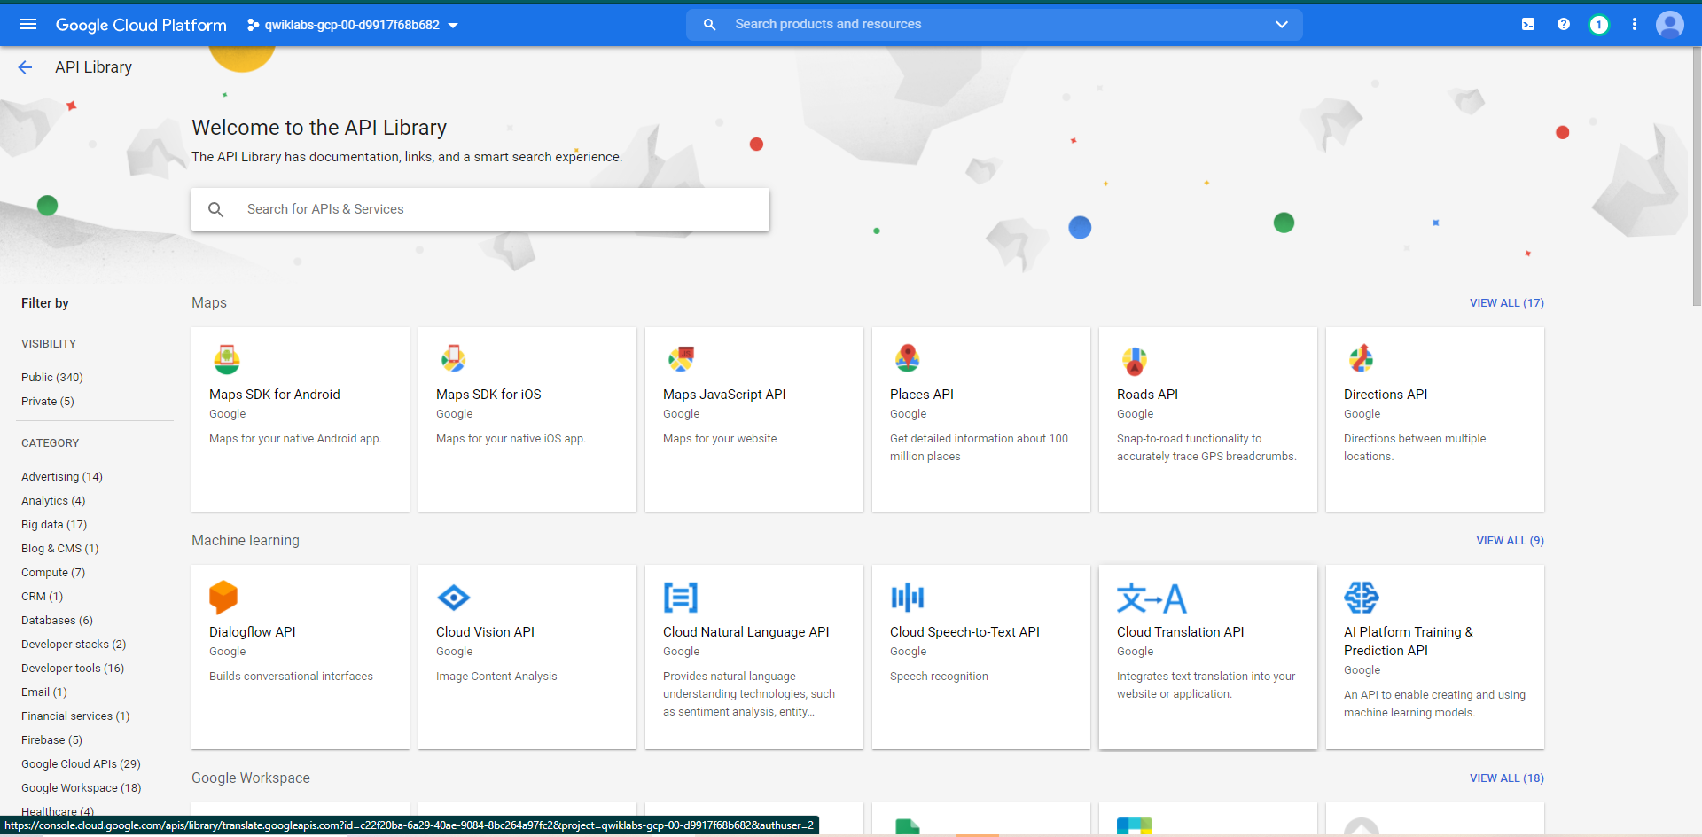Open Maps SDK for Android title
The width and height of the screenshot is (1702, 837).
[x=275, y=395]
